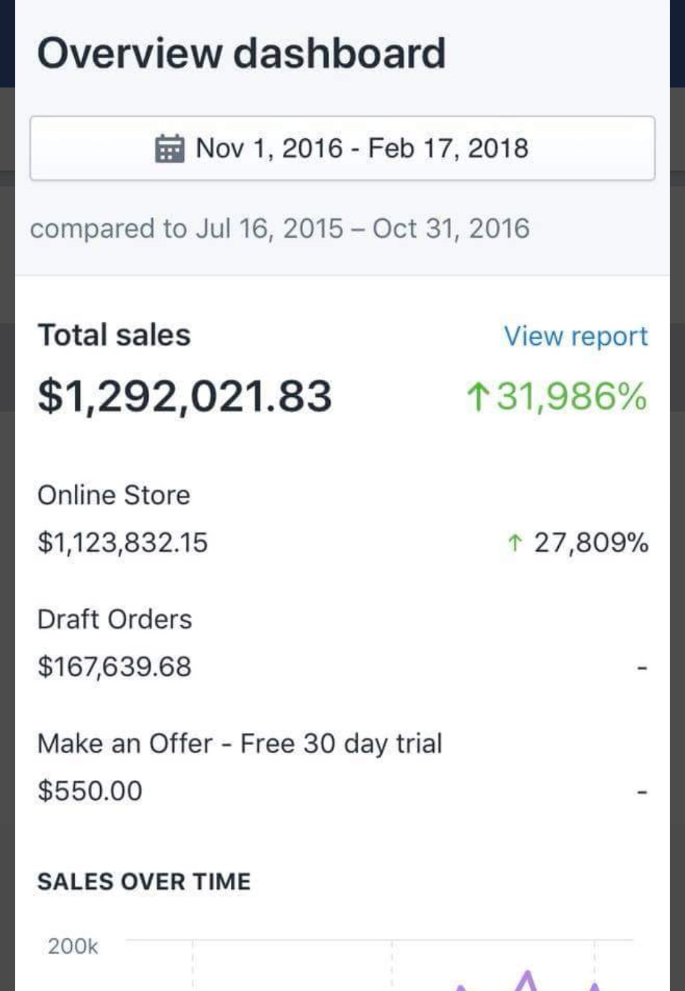Image resolution: width=685 pixels, height=991 pixels.
Task: Click the calendar icon in the date picker
Action: pos(169,149)
